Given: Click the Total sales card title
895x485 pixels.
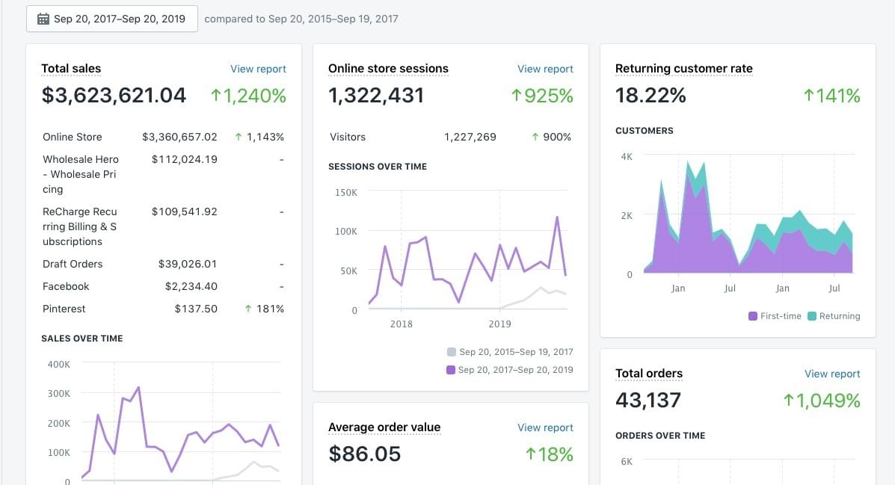Looking at the screenshot, I should (x=71, y=69).
